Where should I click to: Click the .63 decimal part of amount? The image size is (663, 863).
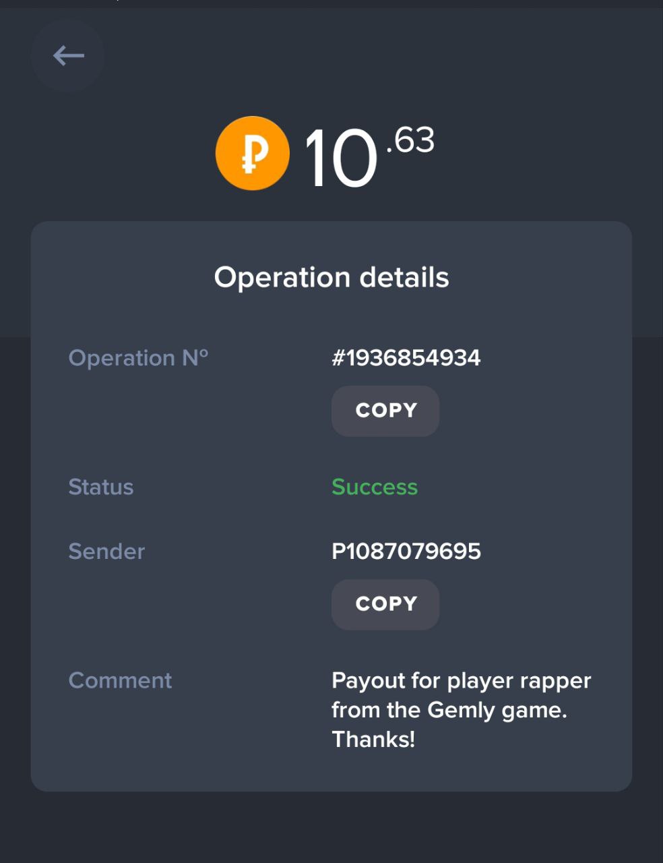[410, 140]
